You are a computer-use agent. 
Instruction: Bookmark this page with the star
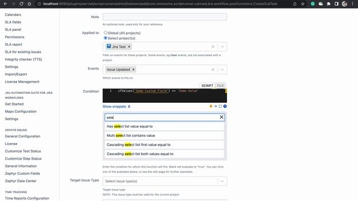click(303, 4)
